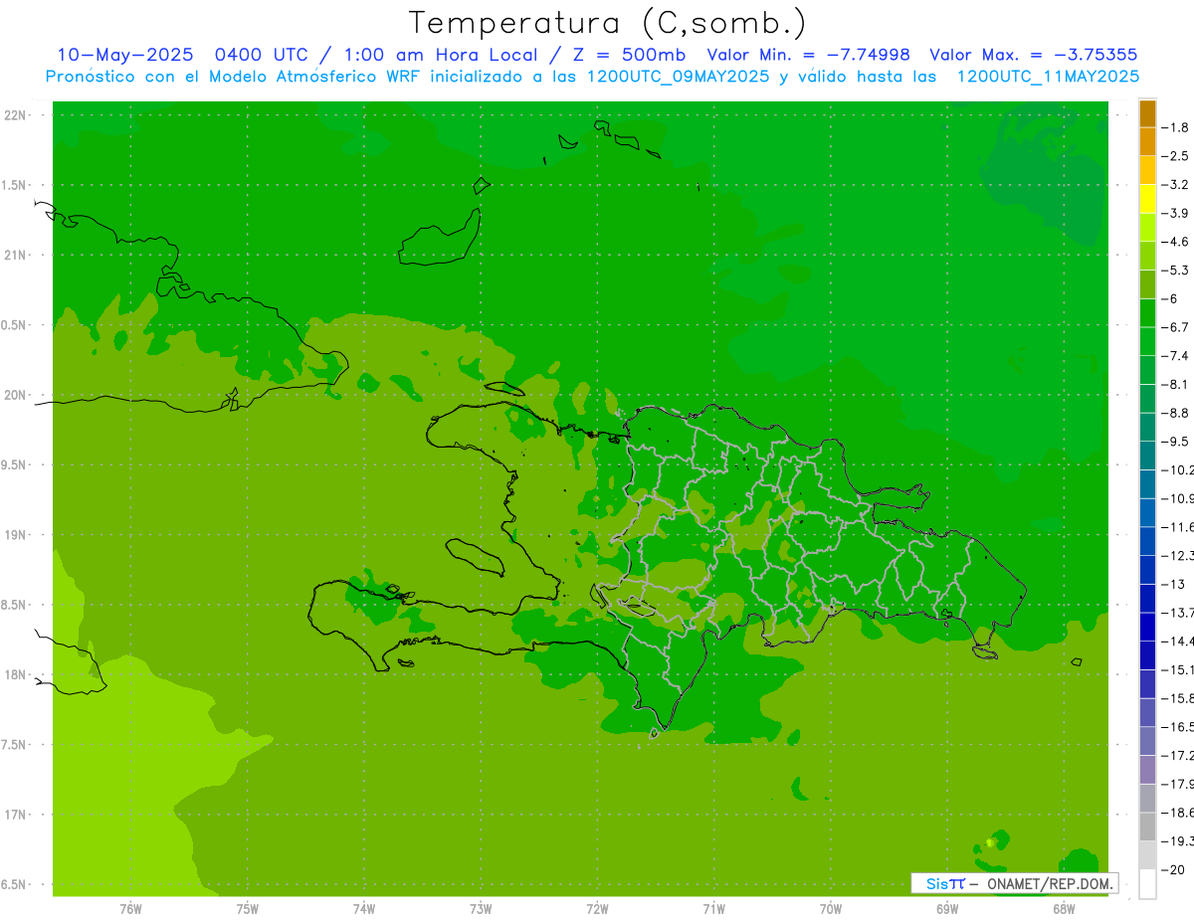Click the orange swatch above -1.8
Screen dimensions: 1194x922
(x=1147, y=113)
